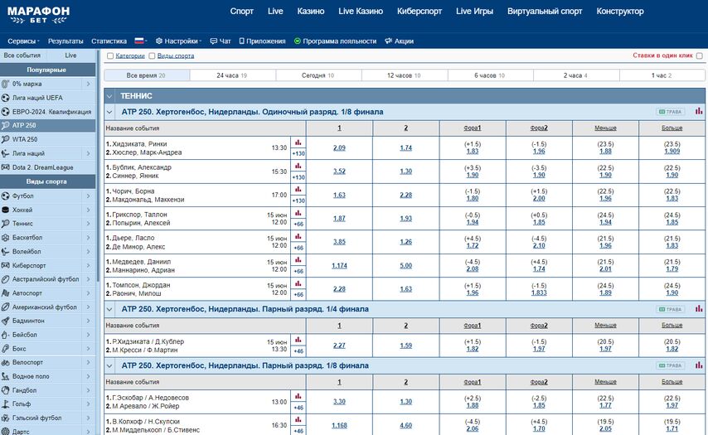Open Программа лояльности
Image resolution: width=708 pixels, height=435 pixels.
click(x=335, y=41)
